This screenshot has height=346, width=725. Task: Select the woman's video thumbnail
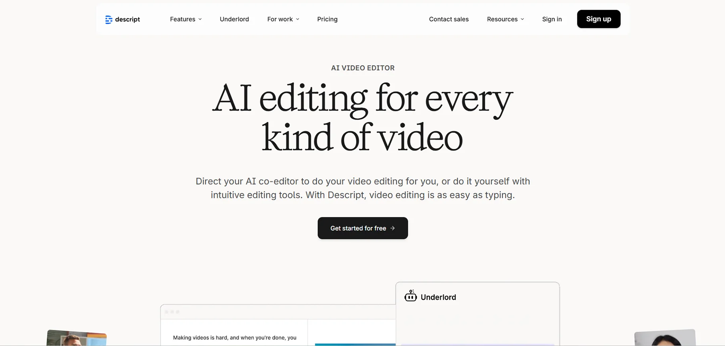665,338
